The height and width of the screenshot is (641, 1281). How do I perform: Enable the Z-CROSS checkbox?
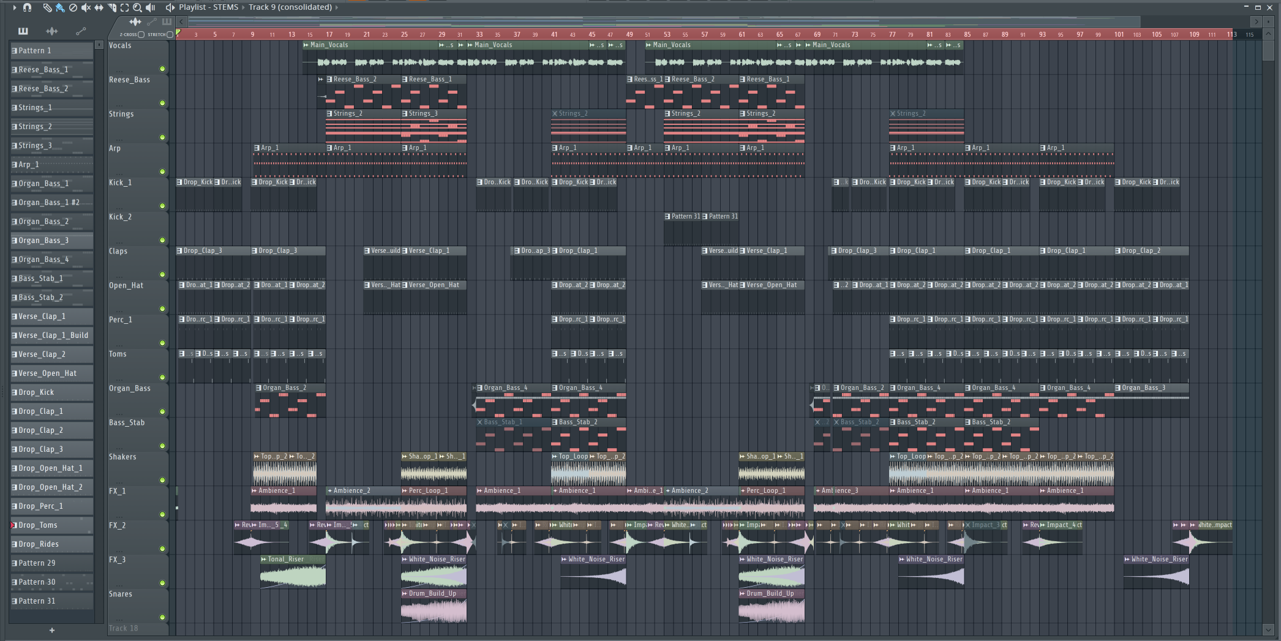[x=141, y=34]
